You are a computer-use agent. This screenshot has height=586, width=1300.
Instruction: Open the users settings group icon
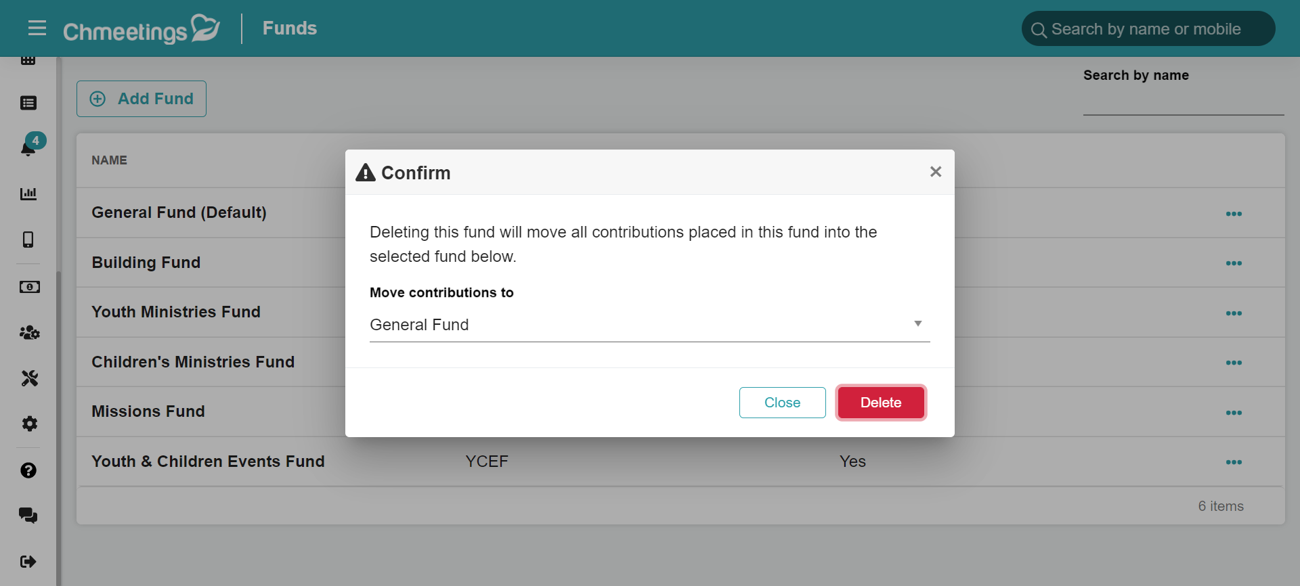pos(29,332)
